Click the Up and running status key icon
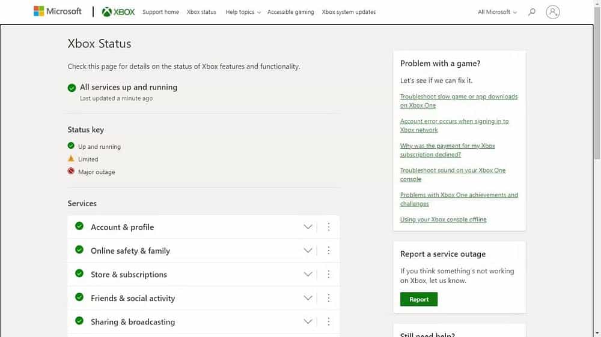This screenshot has height=337, width=601. click(71, 146)
